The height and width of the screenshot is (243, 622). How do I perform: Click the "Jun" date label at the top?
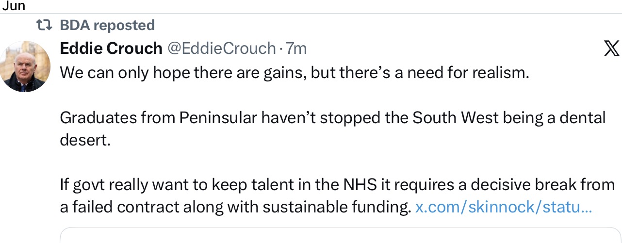pyautogui.click(x=13, y=6)
